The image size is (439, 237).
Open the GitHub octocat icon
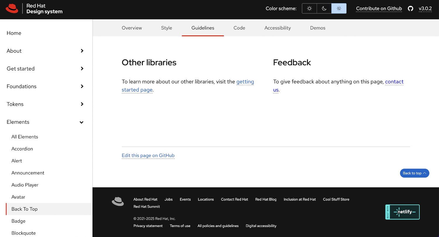click(x=411, y=8)
